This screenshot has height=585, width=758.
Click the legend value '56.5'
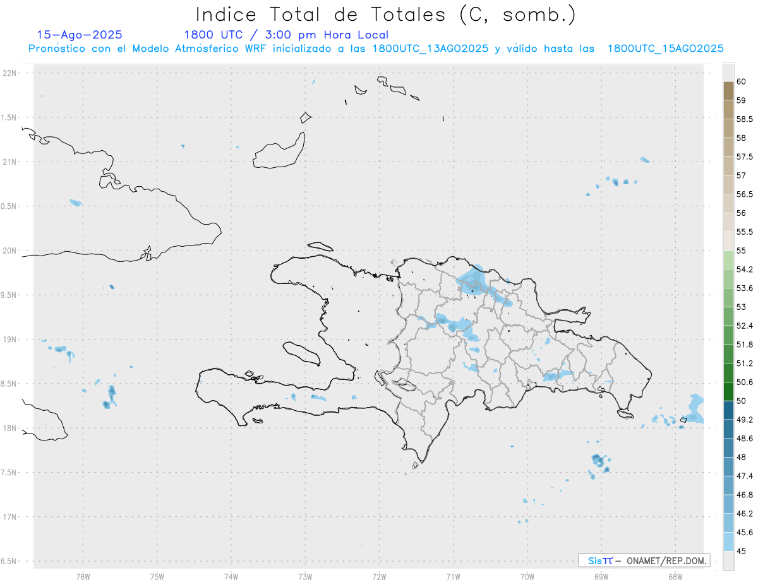click(745, 194)
